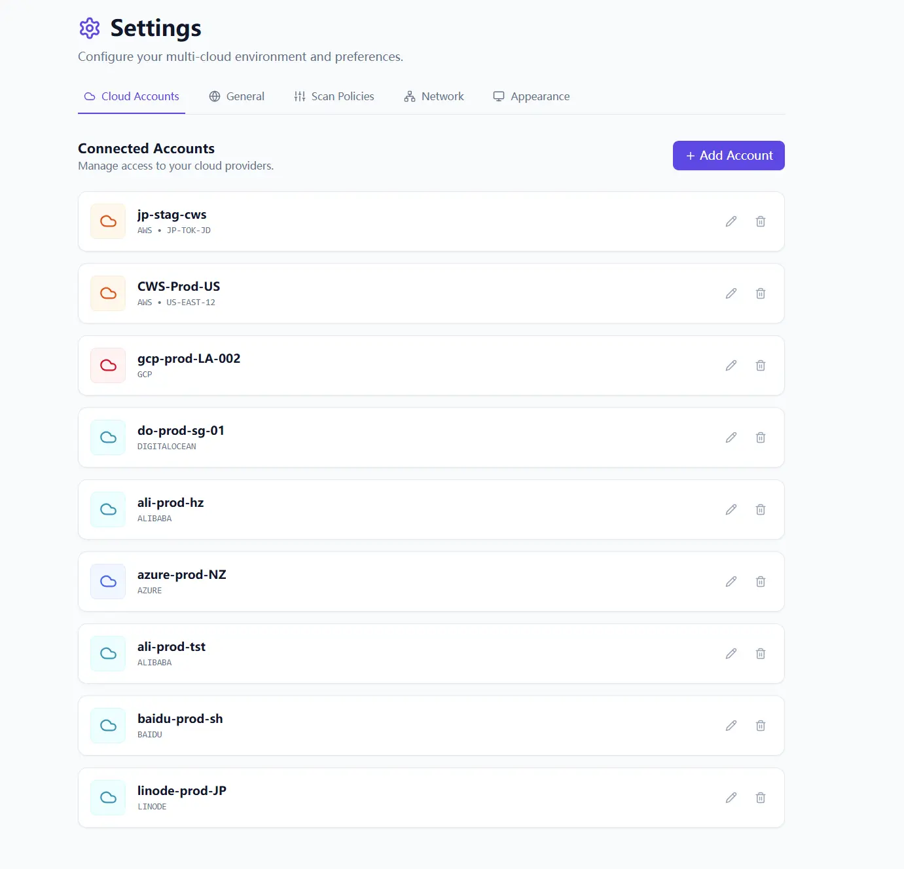This screenshot has width=904, height=869.
Task: Click the 'AWS • US-EAST-12' label
Action: click(177, 303)
